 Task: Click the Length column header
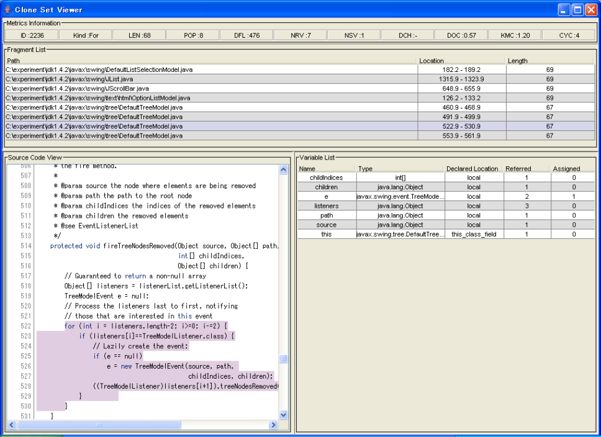[549, 61]
